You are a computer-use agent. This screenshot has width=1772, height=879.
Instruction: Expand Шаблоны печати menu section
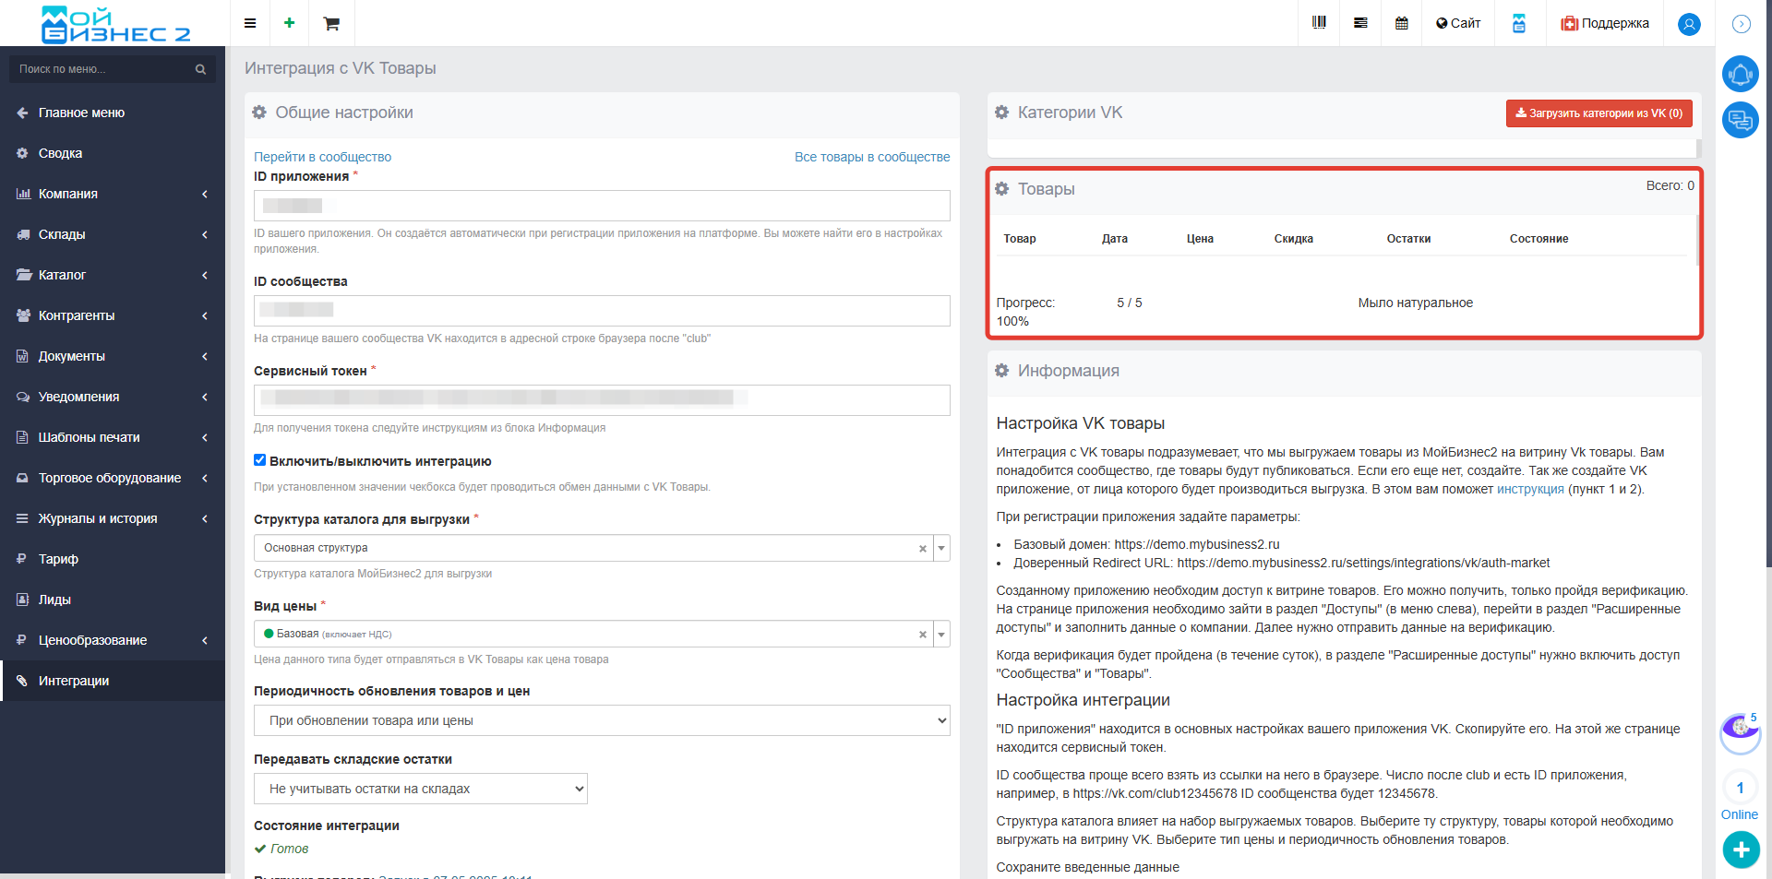coord(113,437)
